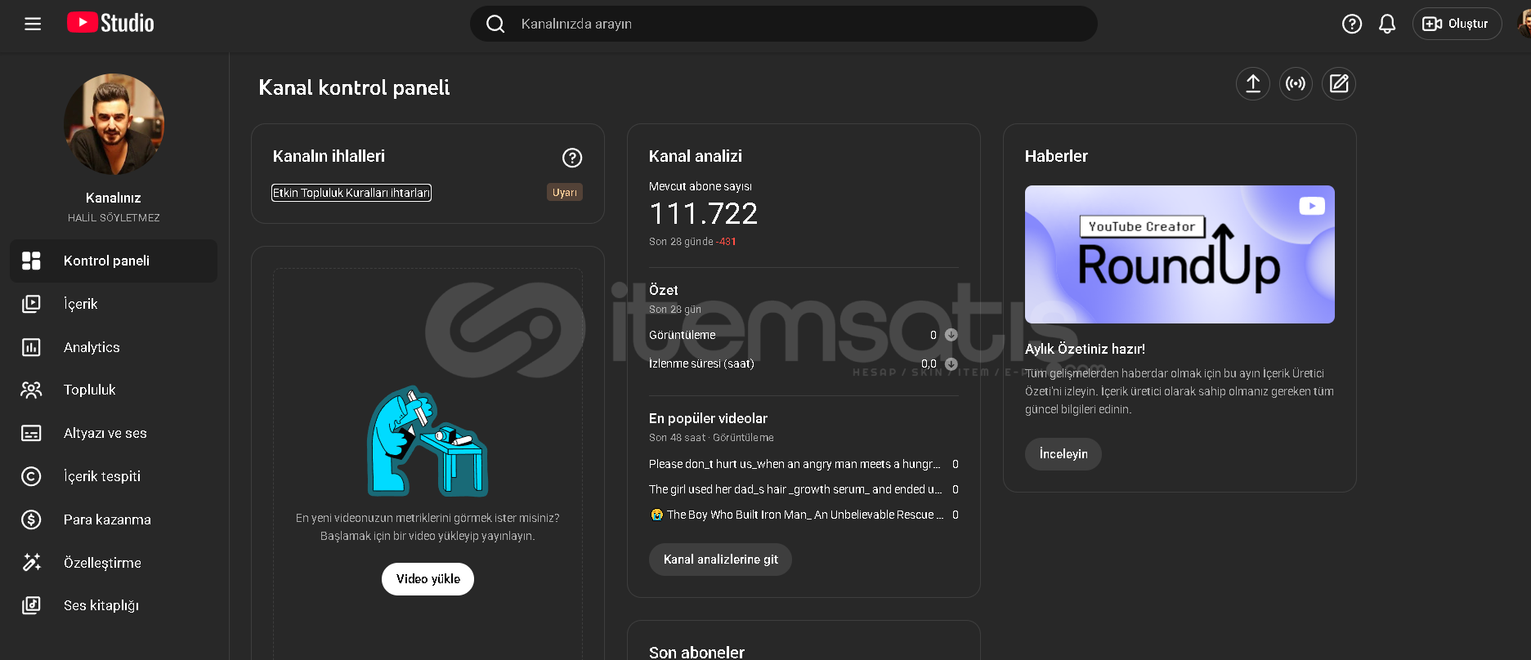The width and height of the screenshot is (1531, 660).
Task: Select Topluluk in the sidebar
Action: click(114, 390)
